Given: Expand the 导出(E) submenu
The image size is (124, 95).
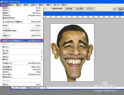Looking at the screenshot, I should tap(22, 53).
